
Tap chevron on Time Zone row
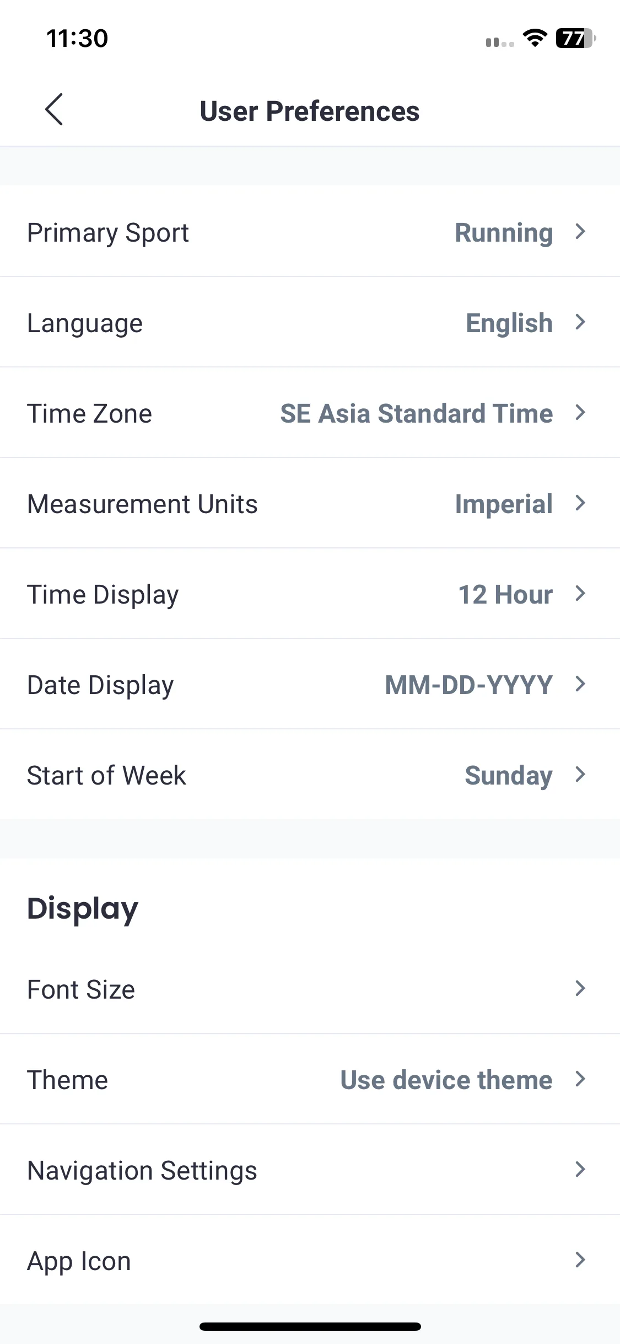580,412
